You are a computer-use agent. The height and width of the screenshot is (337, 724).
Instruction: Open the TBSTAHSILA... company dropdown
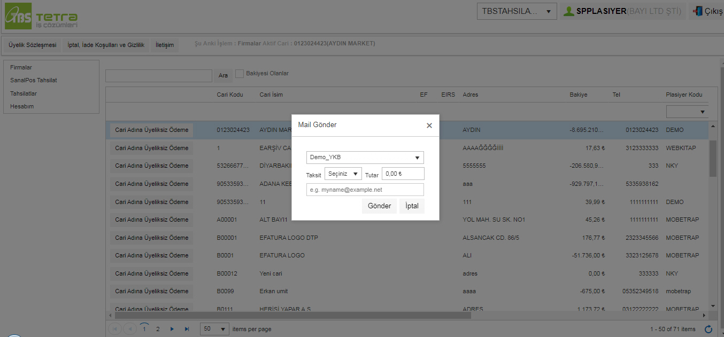pyautogui.click(x=516, y=11)
